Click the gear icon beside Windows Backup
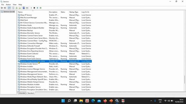This screenshot has height=104, width=186. (x=19, y=30)
